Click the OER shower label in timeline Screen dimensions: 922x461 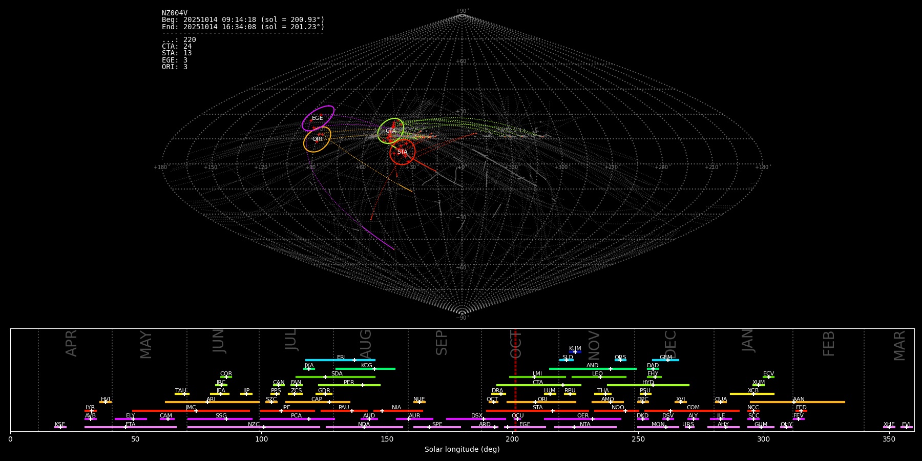click(x=583, y=416)
